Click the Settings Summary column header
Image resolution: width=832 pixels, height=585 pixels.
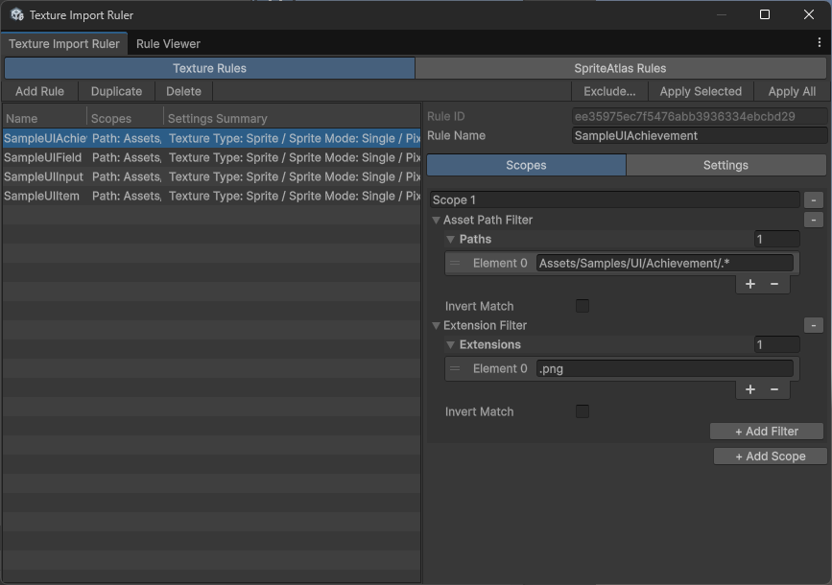click(x=292, y=118)
